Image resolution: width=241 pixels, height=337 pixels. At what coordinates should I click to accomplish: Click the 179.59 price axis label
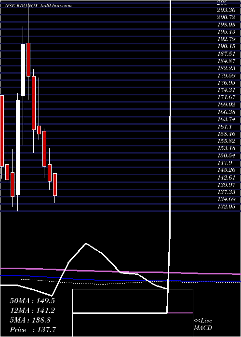pos(227,75)
